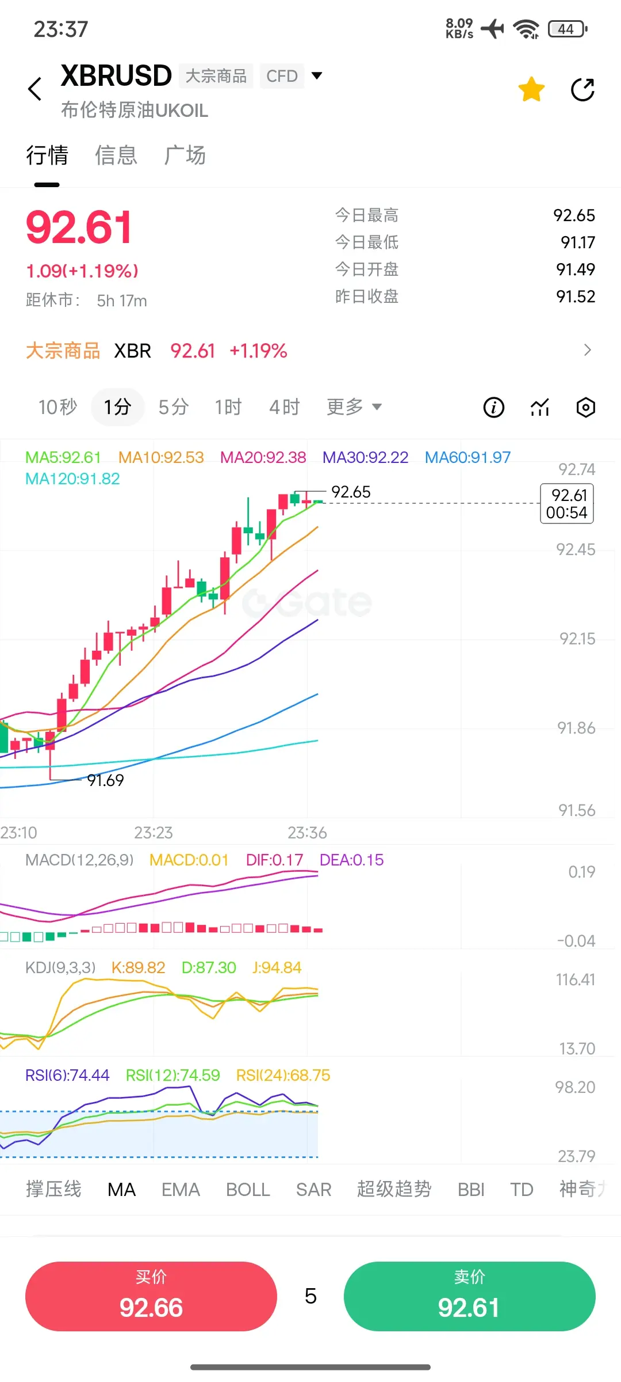
Task: Switch to the 广场 tab
Action: pos(185,155)
